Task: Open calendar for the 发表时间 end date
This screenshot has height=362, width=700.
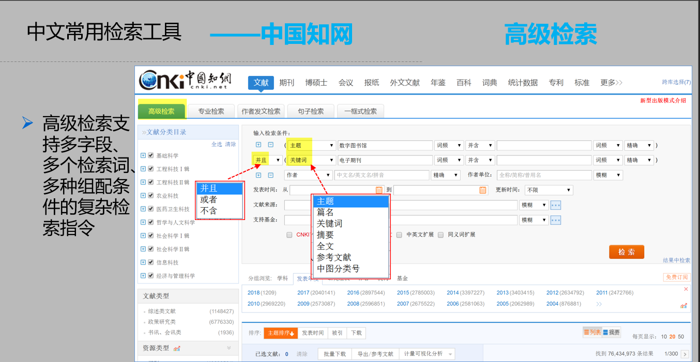Action: (483, 190)
